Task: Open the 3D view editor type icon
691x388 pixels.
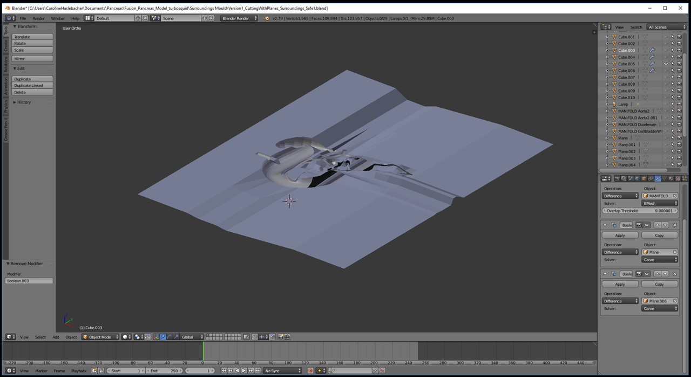Action: click(10, 337)
